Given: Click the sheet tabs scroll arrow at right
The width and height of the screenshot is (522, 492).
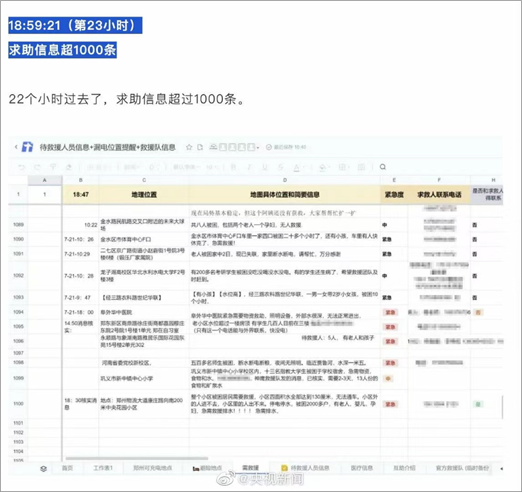Looking at the screenshot, I should [502, 468].
